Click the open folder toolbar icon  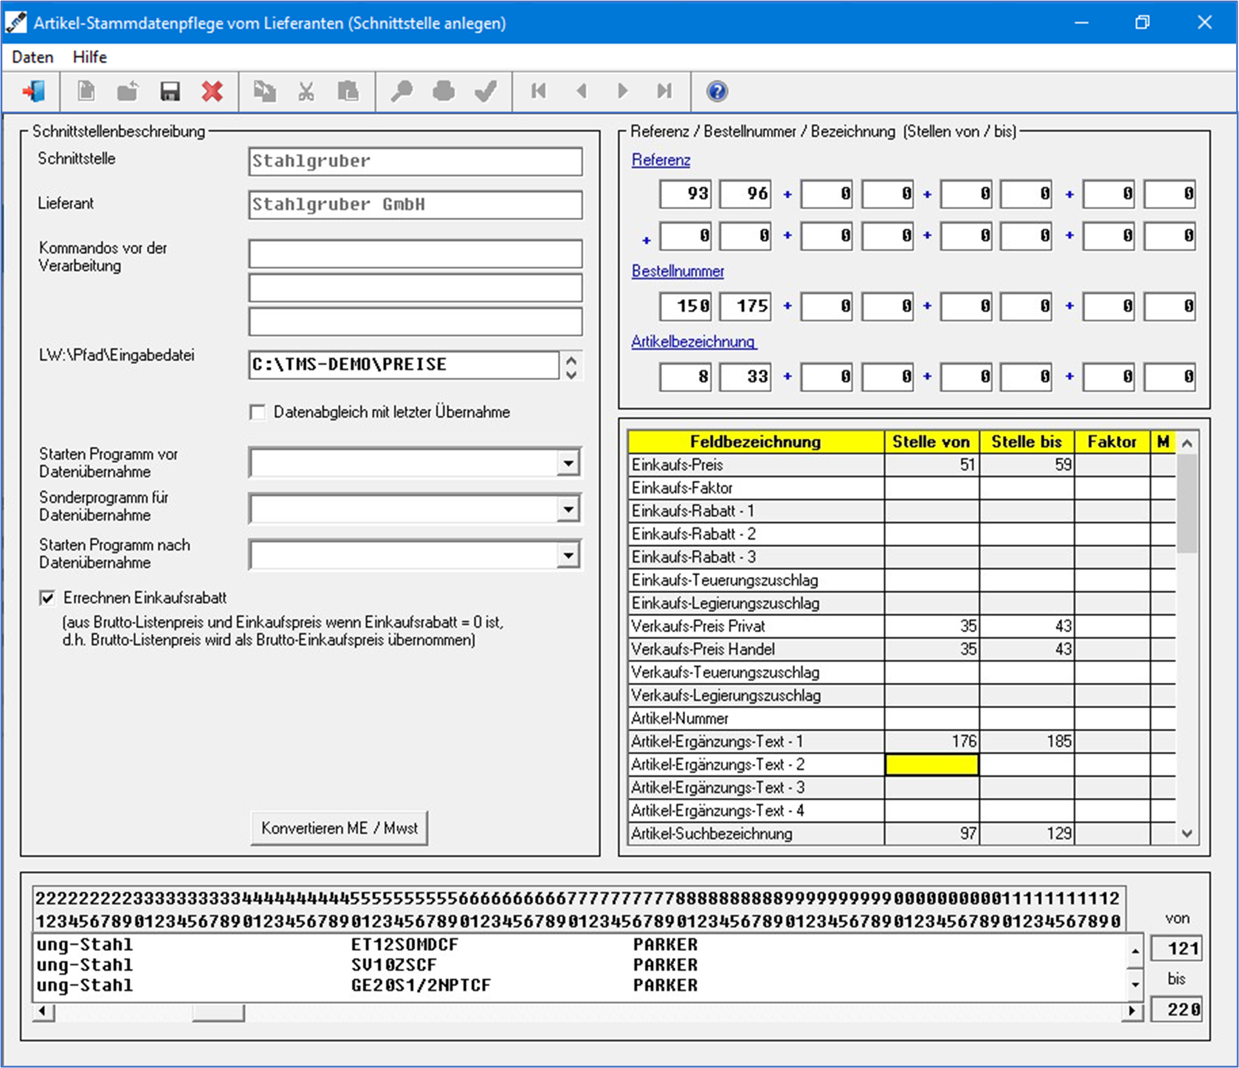click(128, 91)
